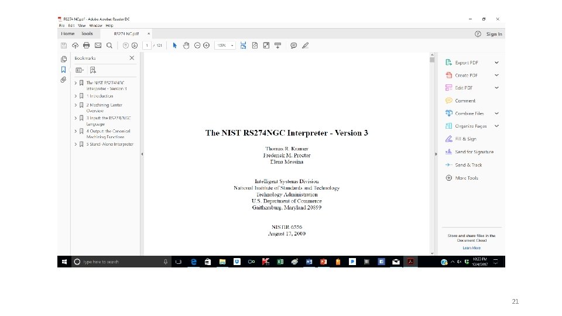Close the Bookmarks pane
This screenshot has width=562, height=316.
[x=132, y=58]
